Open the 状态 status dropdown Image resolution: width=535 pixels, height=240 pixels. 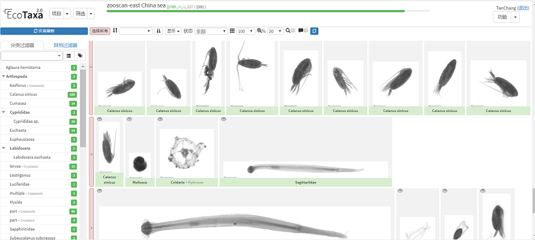(x=211, y=31)
